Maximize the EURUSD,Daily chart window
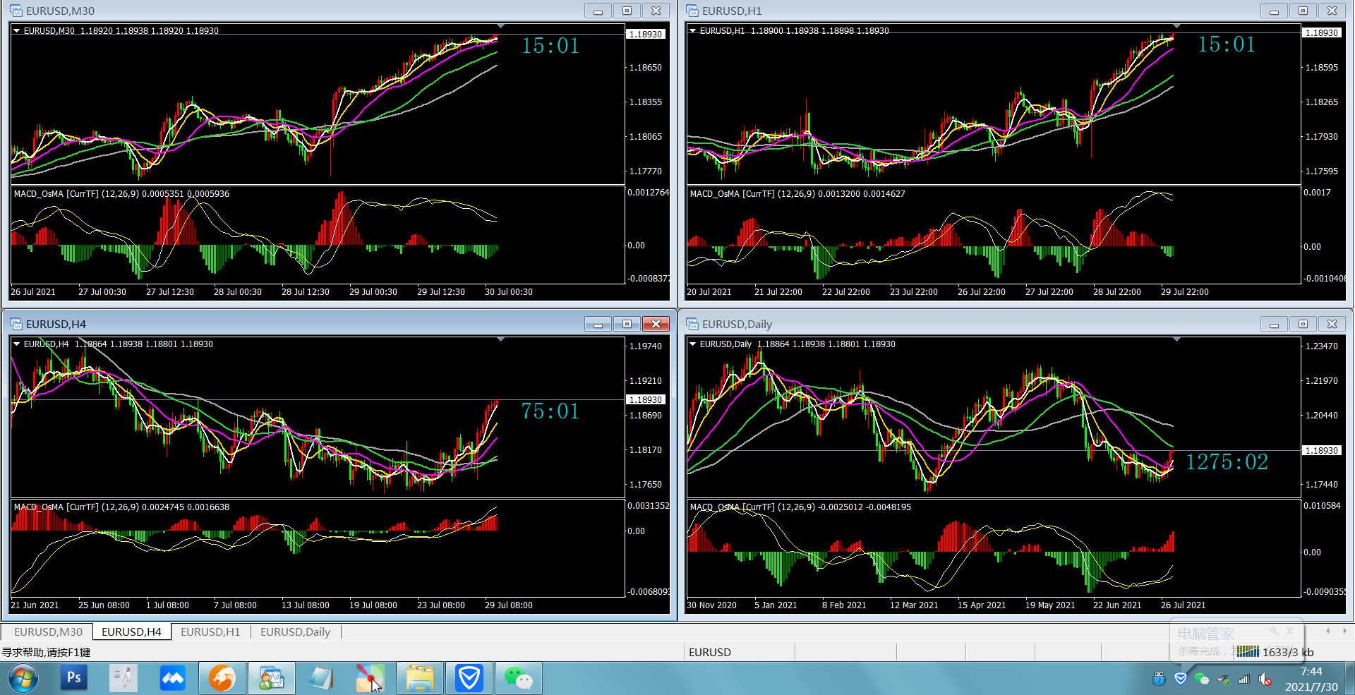The height and width of the screenshot is (695, 1355). [1303, 324]
